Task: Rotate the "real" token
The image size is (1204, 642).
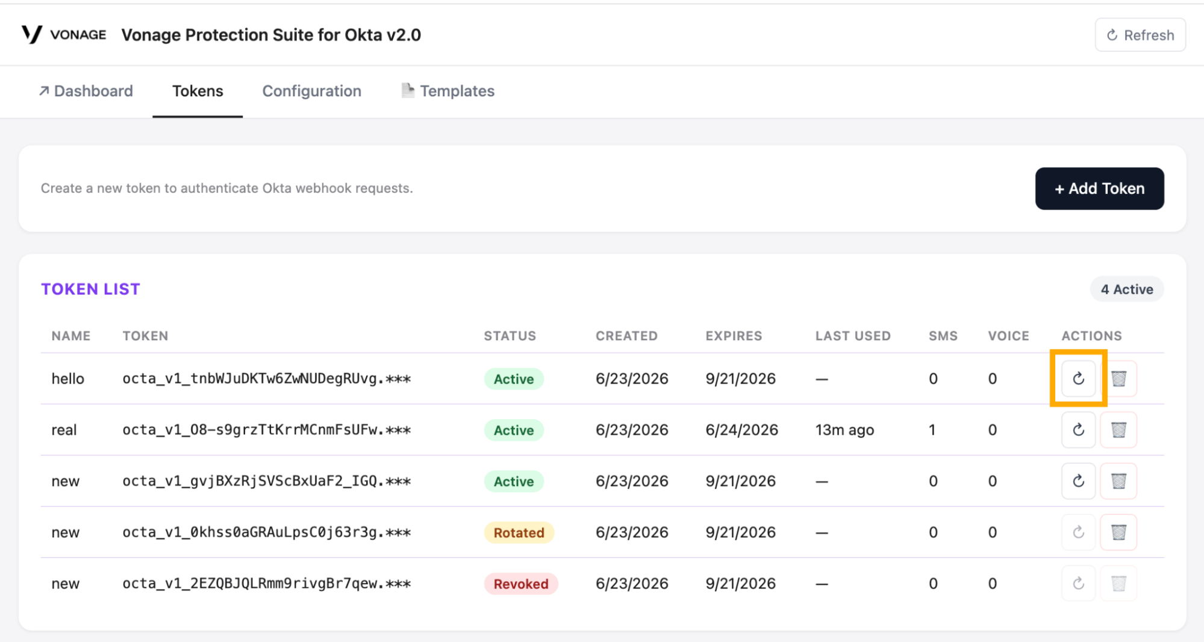Action: coord(1078,429)
